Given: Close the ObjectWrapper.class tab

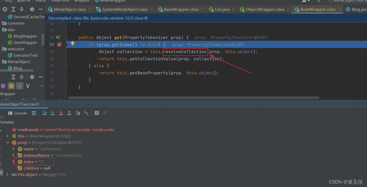Looking at the screenshot, I should [288, 9].
